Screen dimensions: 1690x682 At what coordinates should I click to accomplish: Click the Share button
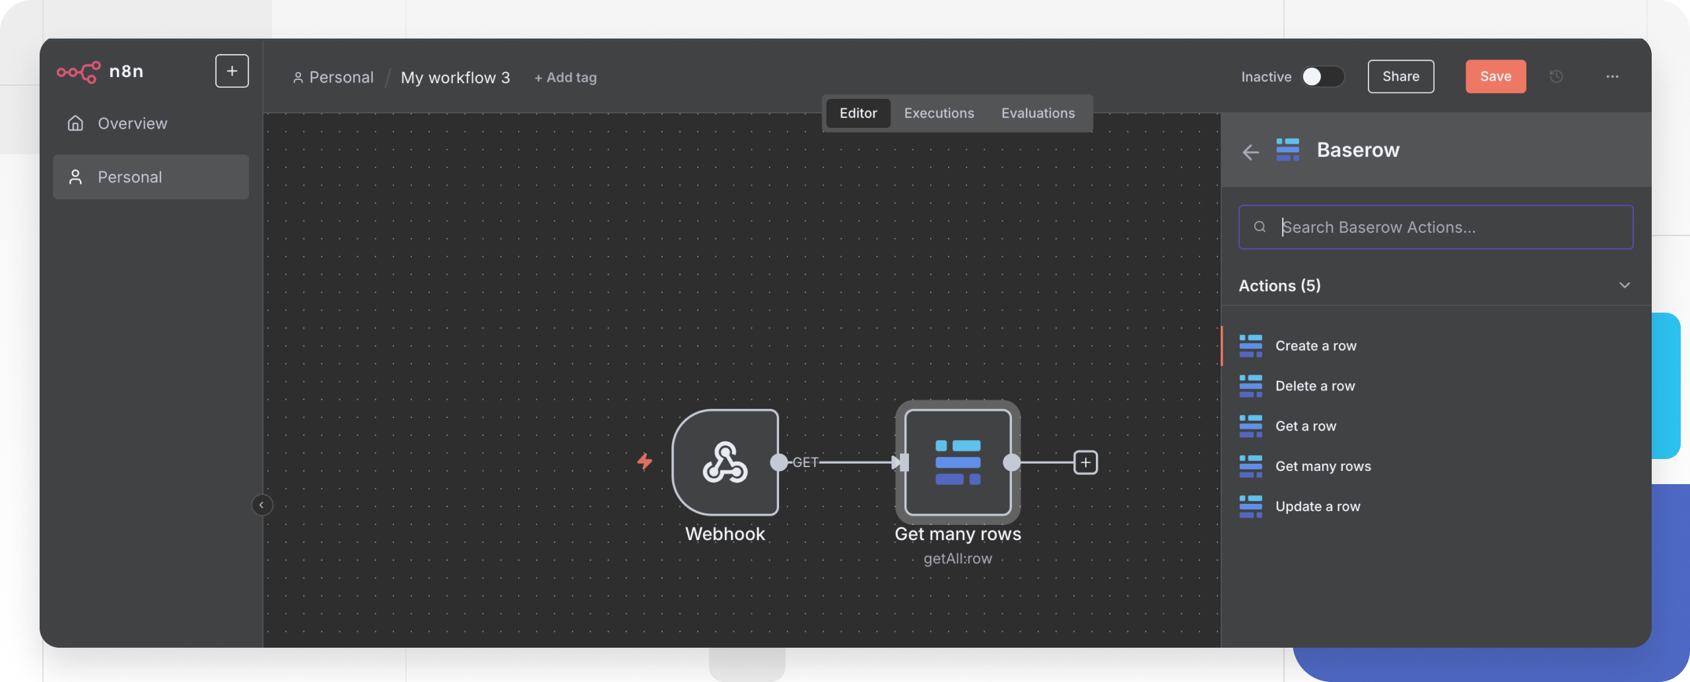pyautogui.click(x=1400, y=77)
